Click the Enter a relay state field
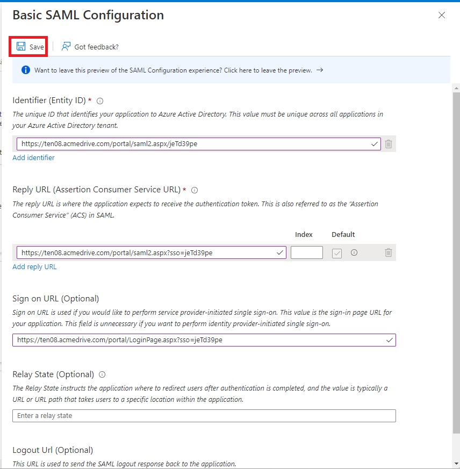The image size is (460, 469). click(204, 416)
